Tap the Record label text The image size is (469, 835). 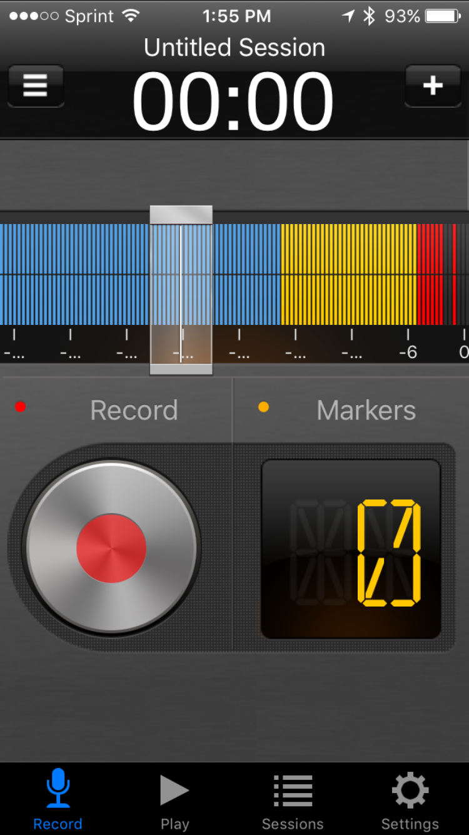point(134,411)
